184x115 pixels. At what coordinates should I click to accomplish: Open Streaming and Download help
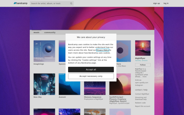coord(141,98)
